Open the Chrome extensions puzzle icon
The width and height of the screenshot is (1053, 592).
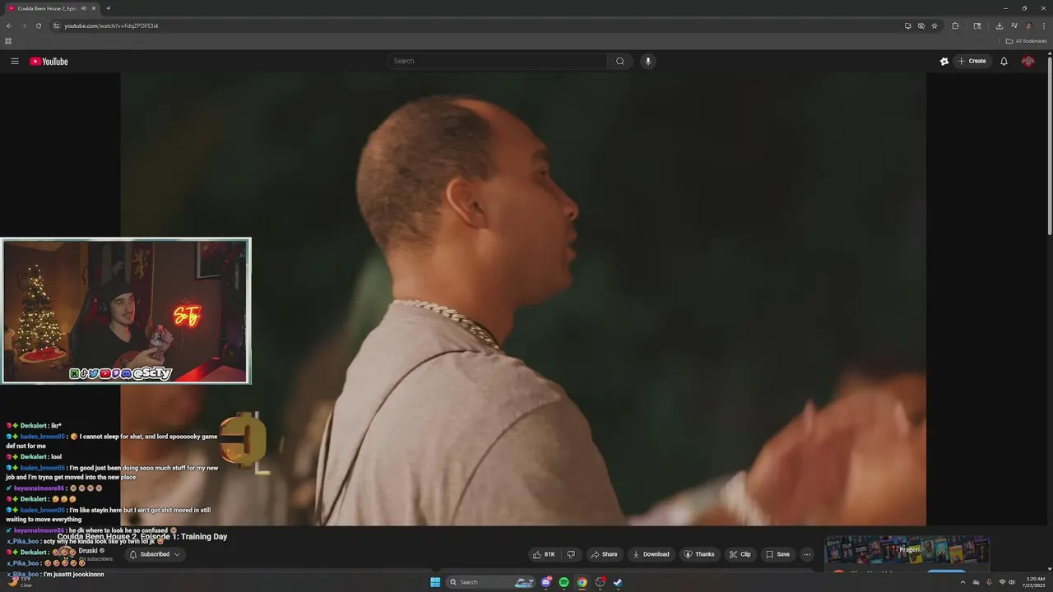pos(955,25)
